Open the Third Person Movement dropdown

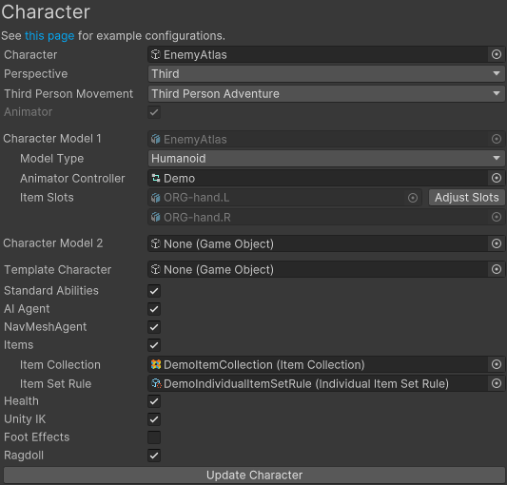(326, 94)
